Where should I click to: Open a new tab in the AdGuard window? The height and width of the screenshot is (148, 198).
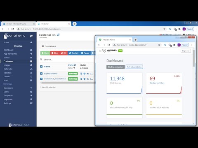135,40
